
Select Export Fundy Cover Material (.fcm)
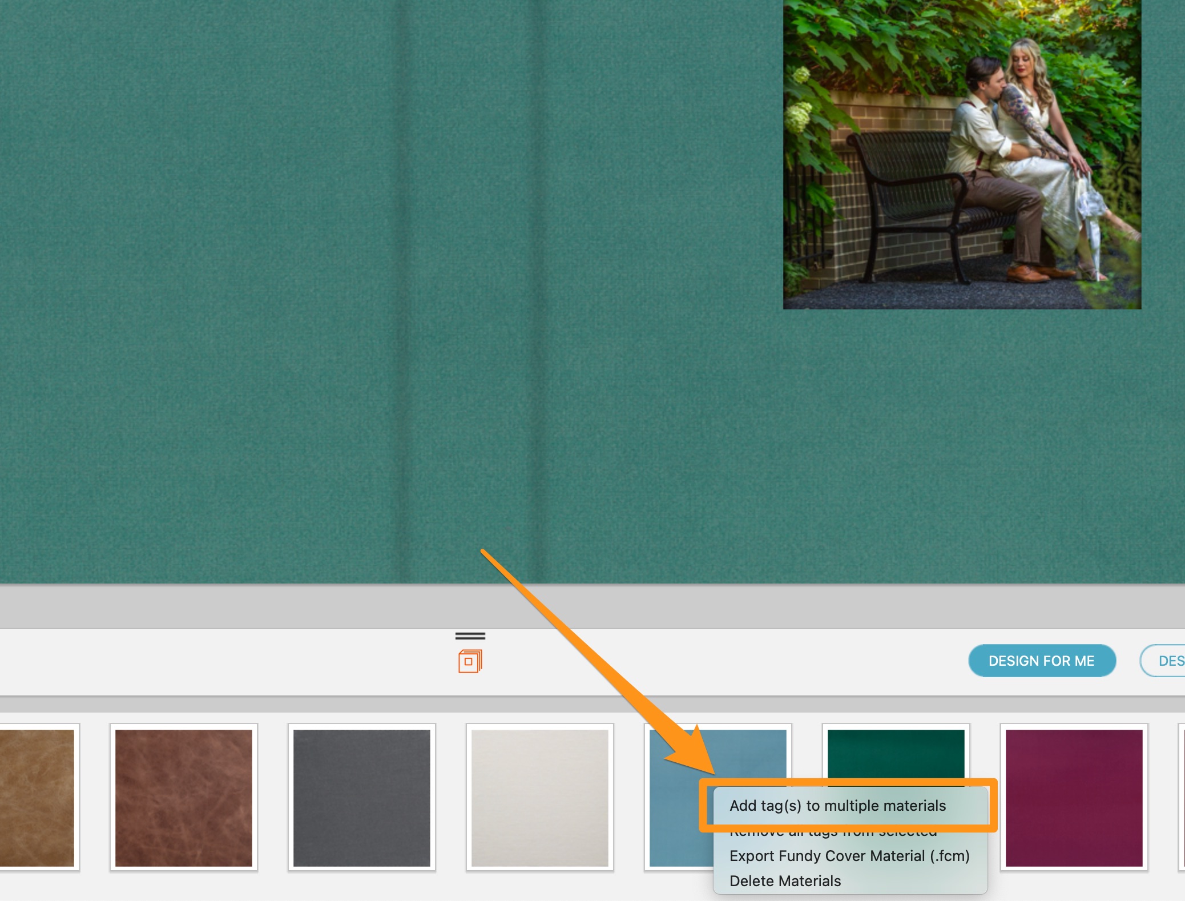click(849, 856)
